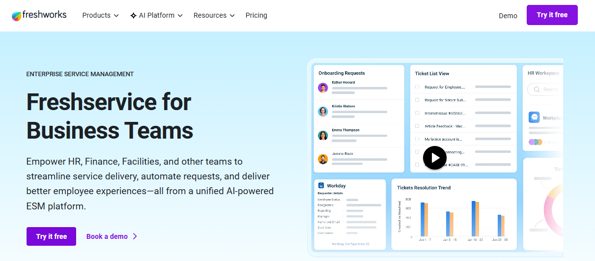This screenshot has width=595, height=261.
Task: Select the 'My lattice account is...' ticket text
Action: [x=443, y=139]
